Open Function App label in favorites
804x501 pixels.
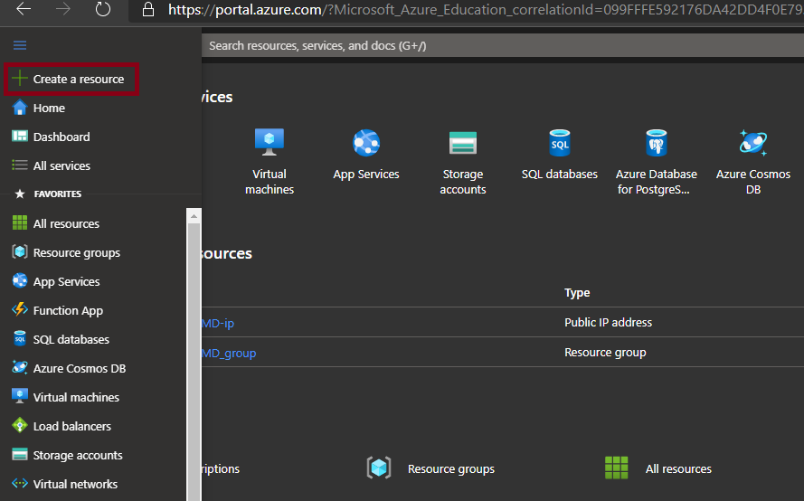coord(68,311)
